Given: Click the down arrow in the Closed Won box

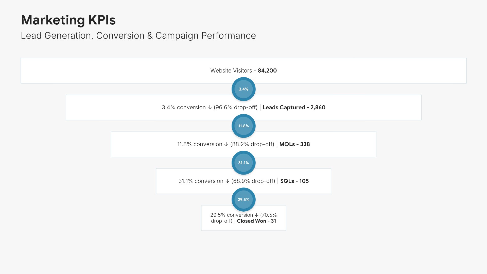Looking at the screenshot, I should pyautogui.click(x=256, y=215).
